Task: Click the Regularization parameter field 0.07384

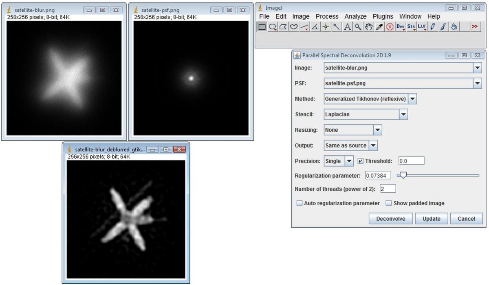Action: pyautogui.click(x=377, y=175)
